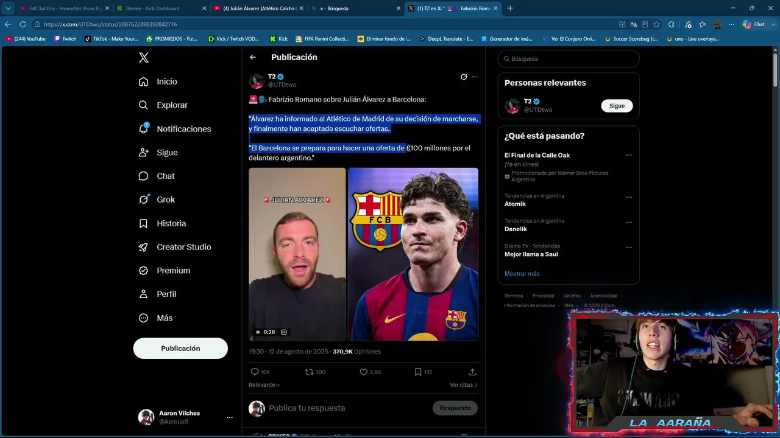
Task: Favorite this page with the star icon
Action: (656, 24)
